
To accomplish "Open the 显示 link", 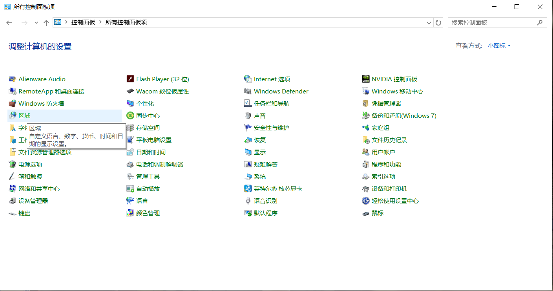I will (x=260, y=152).
